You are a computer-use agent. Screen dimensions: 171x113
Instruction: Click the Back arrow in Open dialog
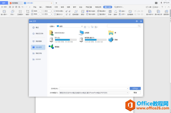(x=85, y=27)
